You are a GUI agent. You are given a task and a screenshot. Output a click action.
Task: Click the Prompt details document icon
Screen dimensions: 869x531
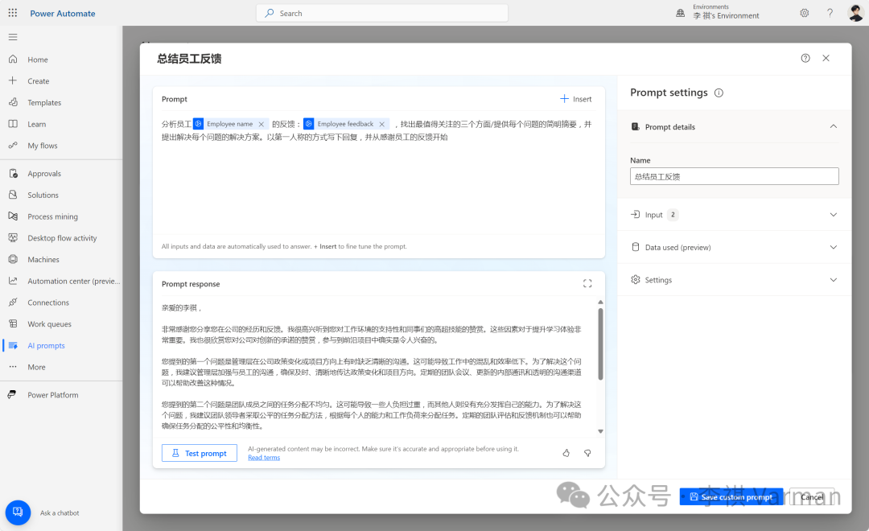click(635, 127)
